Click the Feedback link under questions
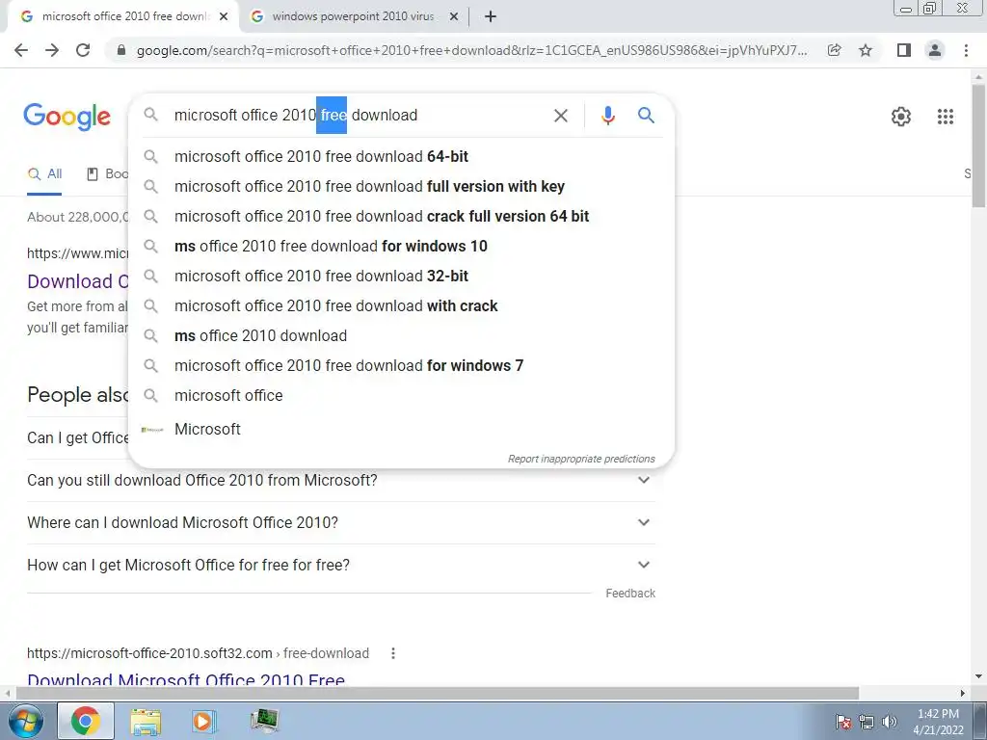This screenshot has width=987, height=740. pos(630,594)
